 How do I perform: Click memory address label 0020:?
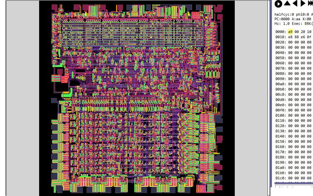click(281, 42)
